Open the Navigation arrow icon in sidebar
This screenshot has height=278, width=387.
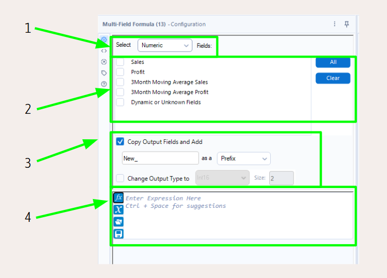104,62
